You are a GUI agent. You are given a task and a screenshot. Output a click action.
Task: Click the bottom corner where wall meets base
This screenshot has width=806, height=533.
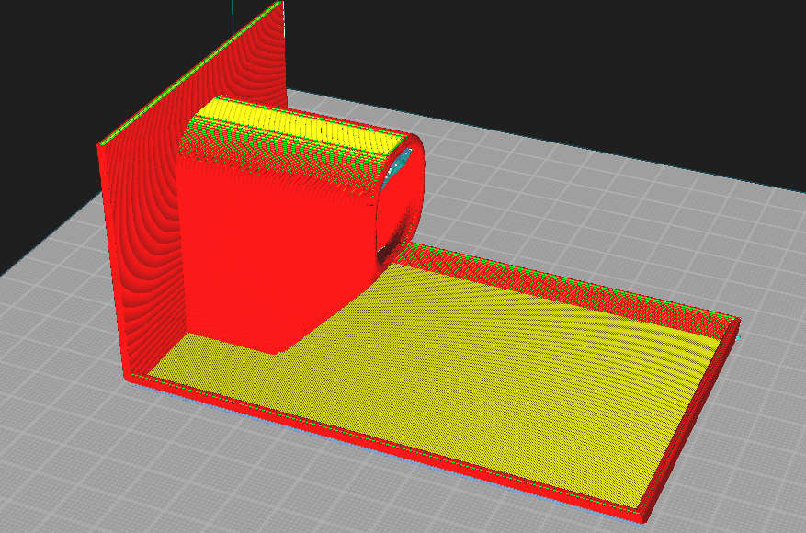pyautogui.click(x=131, y=379)
